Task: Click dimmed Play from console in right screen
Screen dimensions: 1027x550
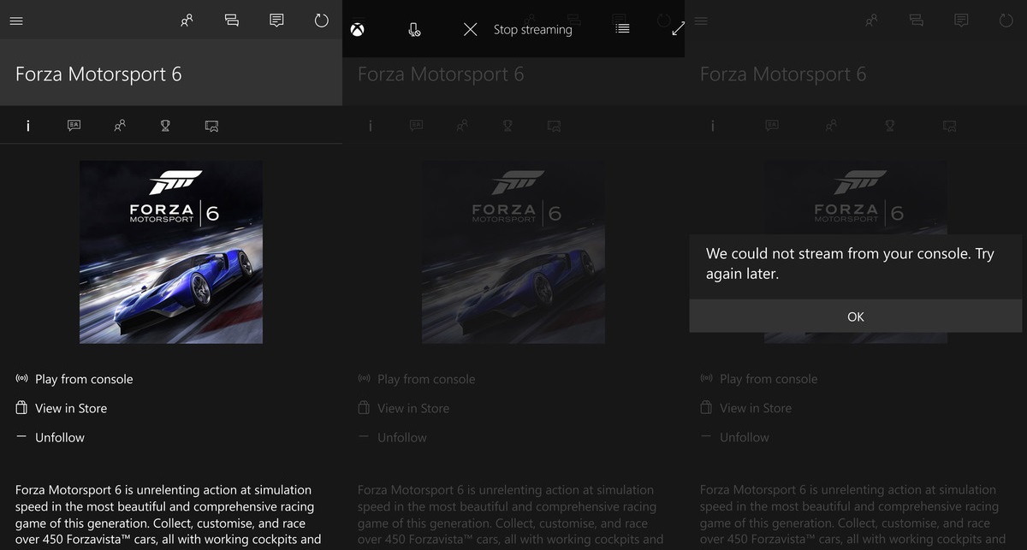Action: point(759,379)
